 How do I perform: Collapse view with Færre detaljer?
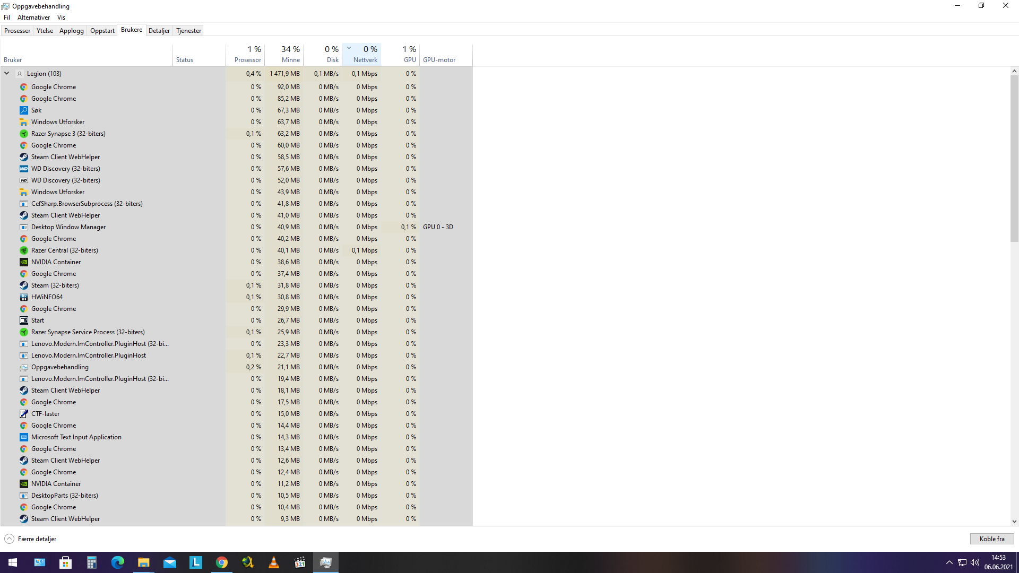(x=30, y=539)
